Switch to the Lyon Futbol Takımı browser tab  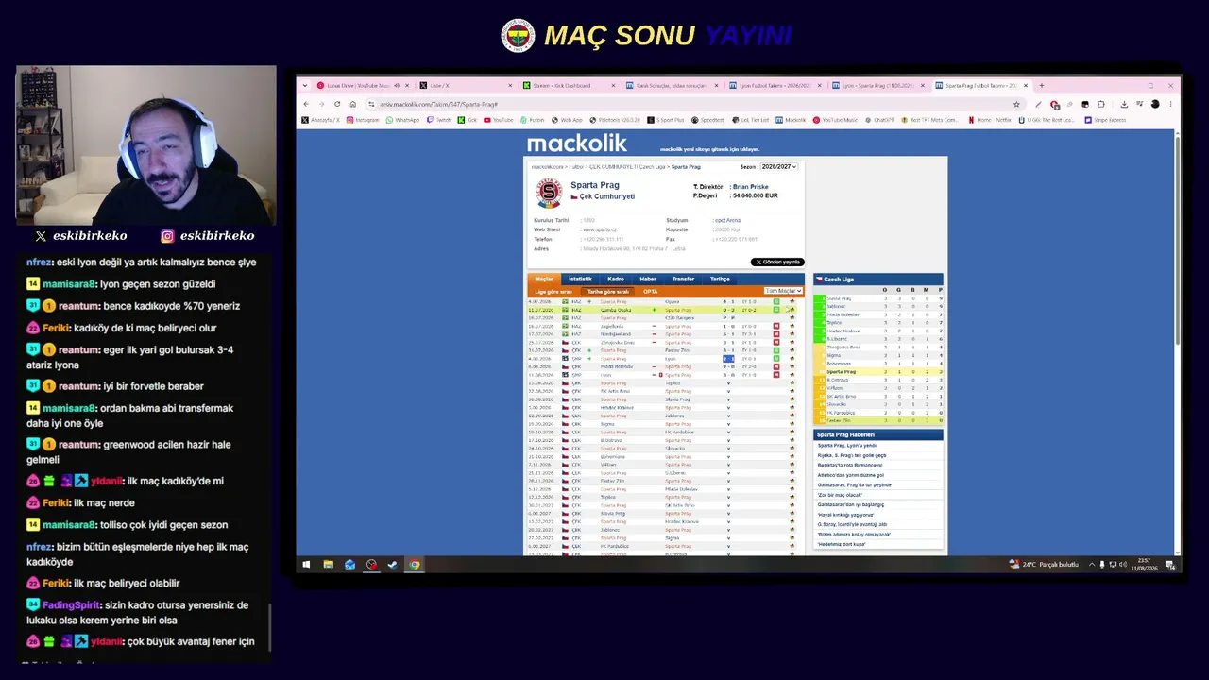click(x=775, y=85)
